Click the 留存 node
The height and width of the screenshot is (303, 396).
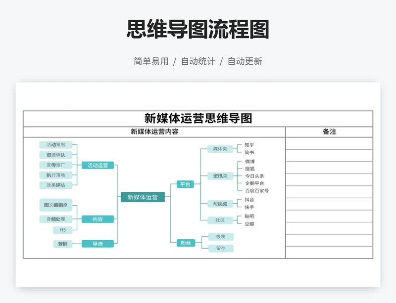pos(221,248)
